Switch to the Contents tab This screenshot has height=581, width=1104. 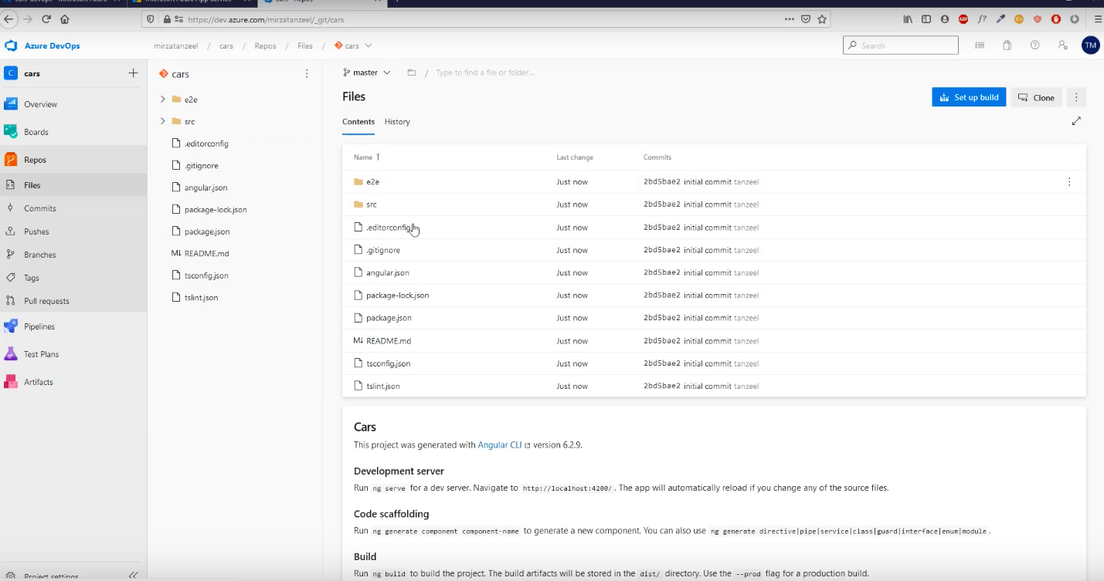point(358,122)
